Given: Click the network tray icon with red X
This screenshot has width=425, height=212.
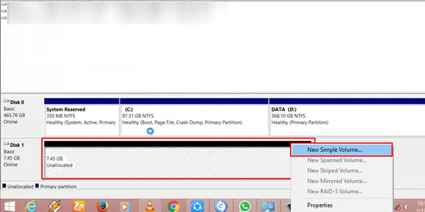Looking at the screenshot, I should pyautogui.click(x=398, y=207).
